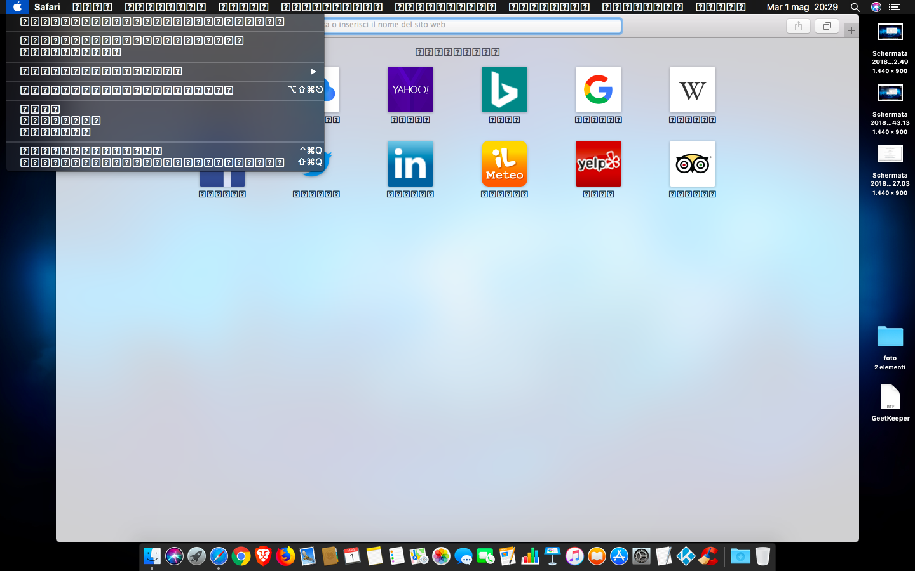Open the iL Meteo favorite tile
The width and height of the screenshot is (915, 571).
point(505,164)
